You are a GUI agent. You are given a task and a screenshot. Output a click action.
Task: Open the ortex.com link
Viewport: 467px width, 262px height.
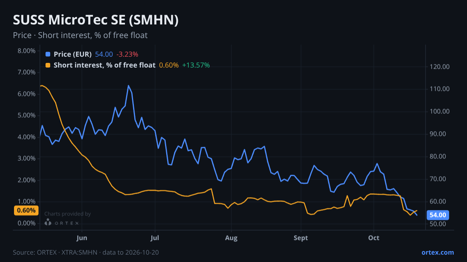pos(438,252)
